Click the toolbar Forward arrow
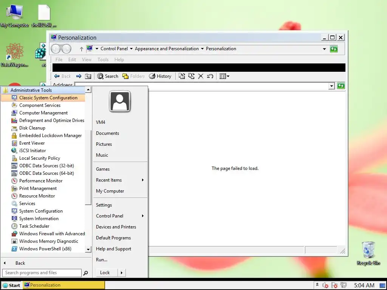The image size is (387, 290). [79, 76]
